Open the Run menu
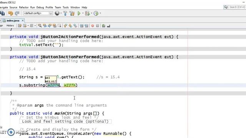 pyautogui.click(x=32, y=7)
